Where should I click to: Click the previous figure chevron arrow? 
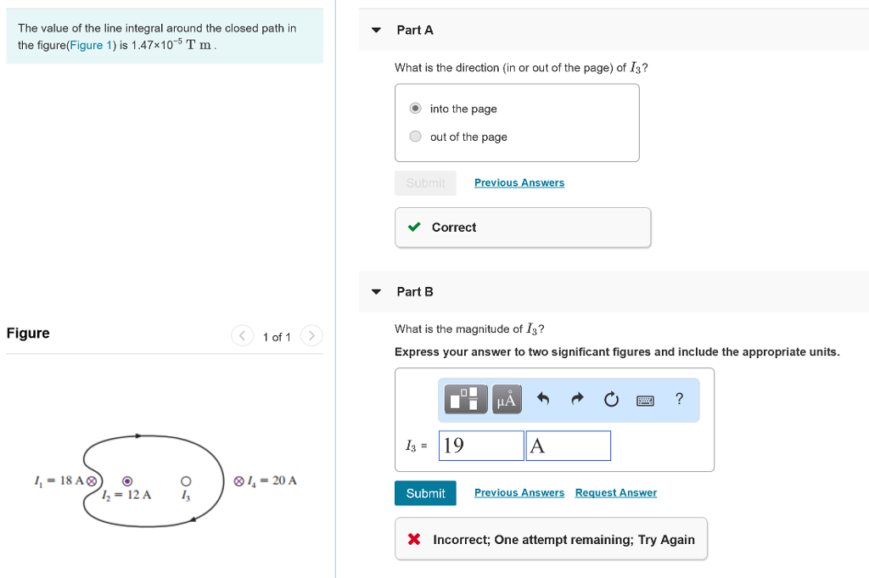point(242,335)
